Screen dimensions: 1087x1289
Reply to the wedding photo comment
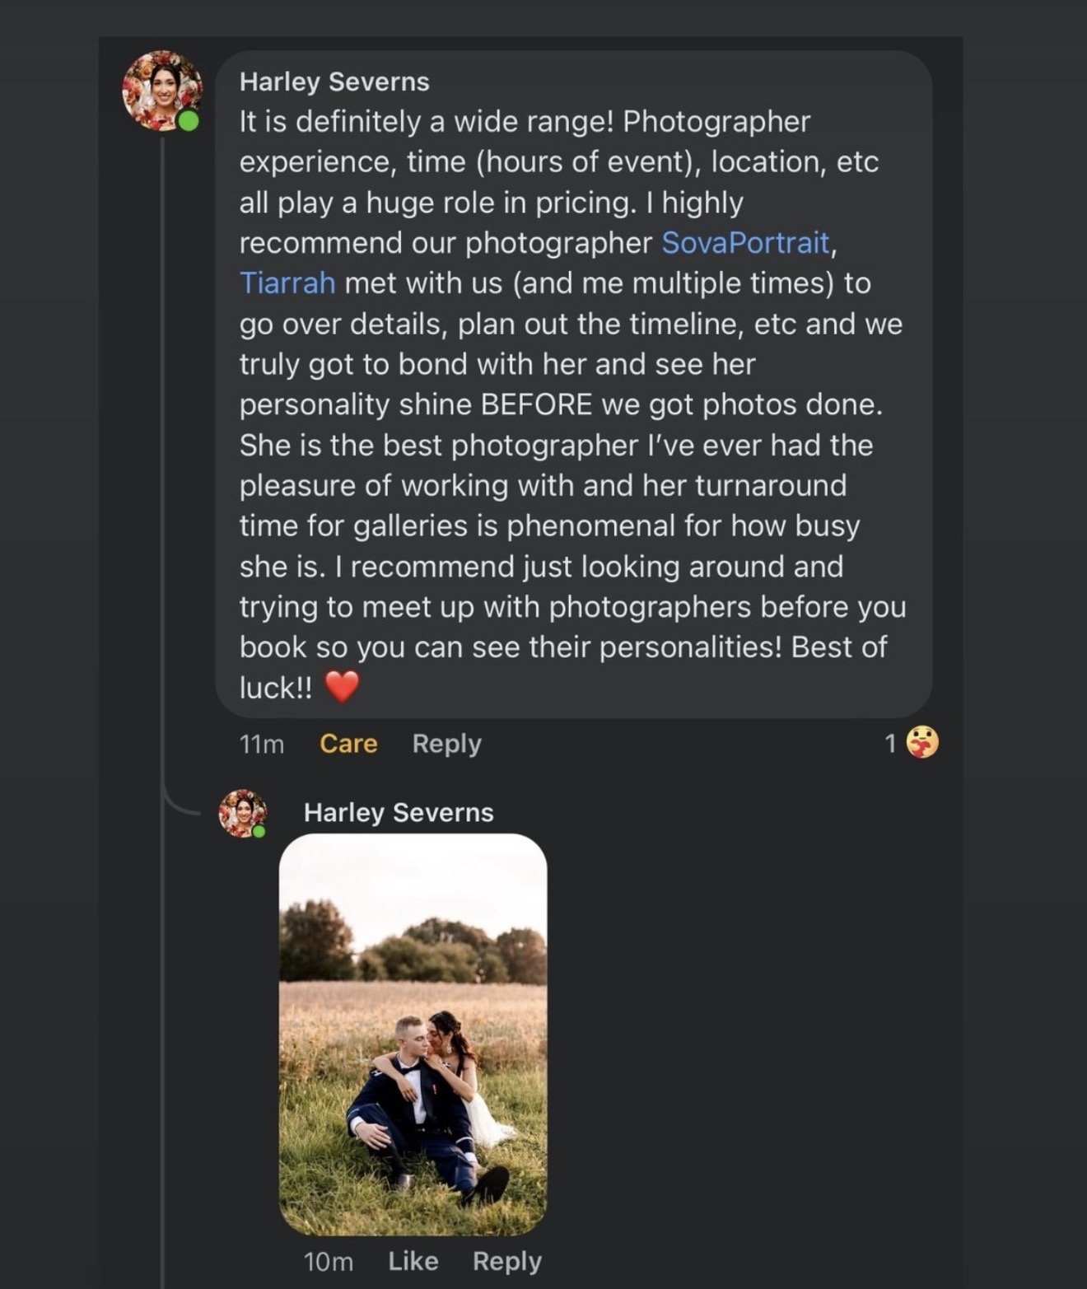[x=506, y=1262]
